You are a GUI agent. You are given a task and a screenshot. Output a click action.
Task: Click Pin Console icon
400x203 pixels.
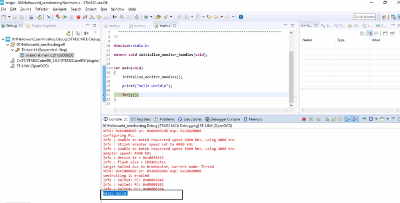(x=364, y=119)
